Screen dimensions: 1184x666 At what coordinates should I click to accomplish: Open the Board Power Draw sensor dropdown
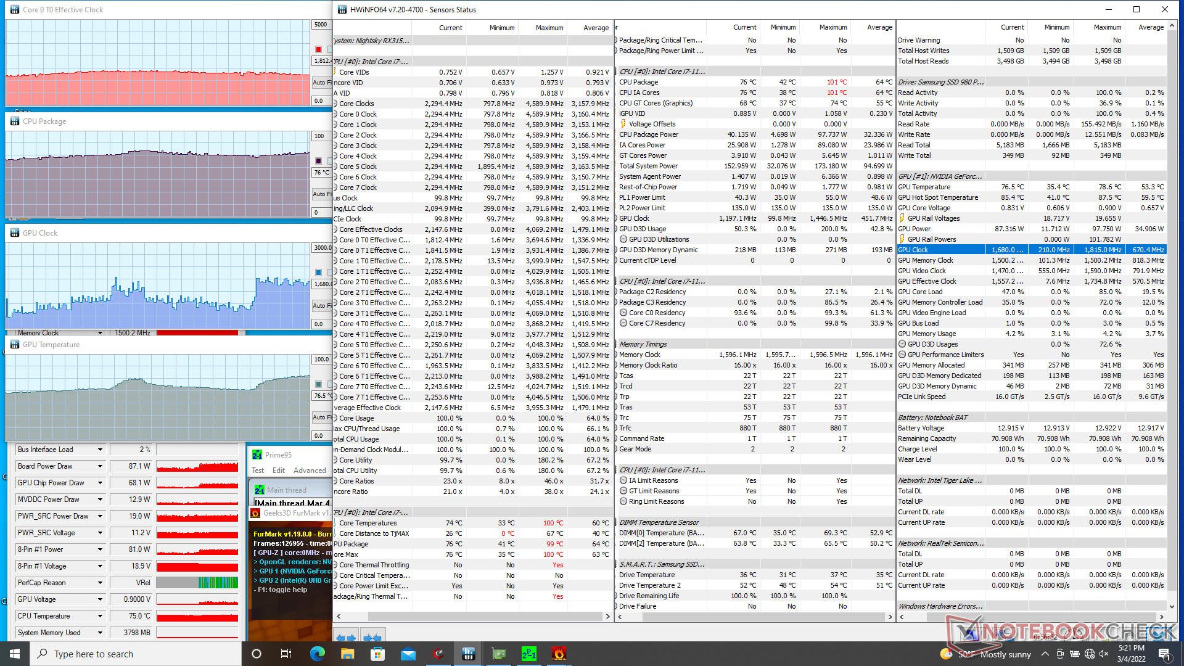(100, 466)
